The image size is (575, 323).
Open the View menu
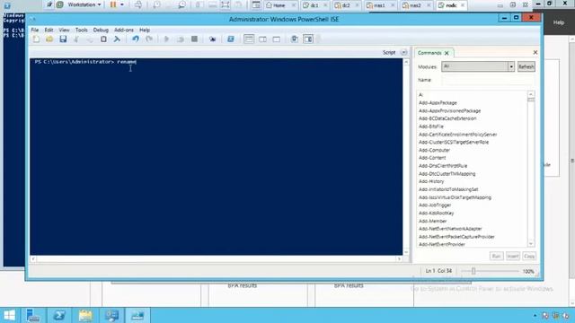tap(64, 30)
